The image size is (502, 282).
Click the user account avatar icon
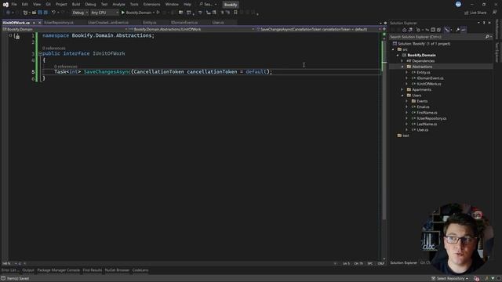pyautogui.click(x=458, y=4)
